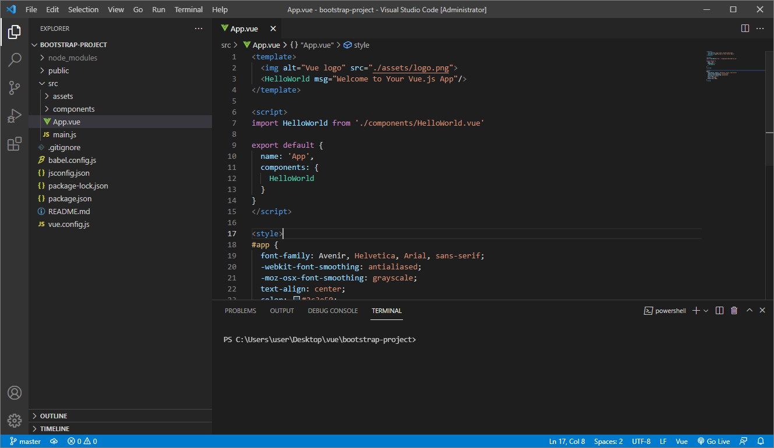Open main.js in the explorer
The height and width of the screenshot is (448, 774).
(x=120, y=134)
